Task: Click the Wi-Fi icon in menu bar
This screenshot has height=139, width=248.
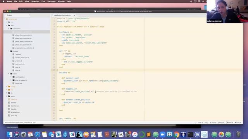Action: (199, 2)
